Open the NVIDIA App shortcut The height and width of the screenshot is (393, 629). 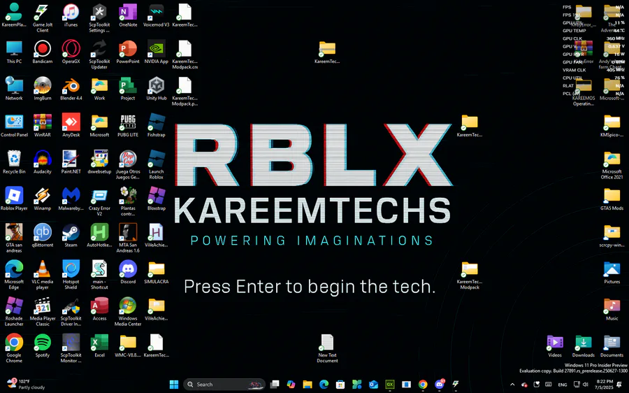click(x=157, y=52)
